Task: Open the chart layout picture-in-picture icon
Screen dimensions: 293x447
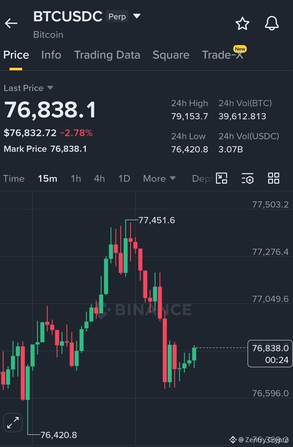Action: coord(222,178)
